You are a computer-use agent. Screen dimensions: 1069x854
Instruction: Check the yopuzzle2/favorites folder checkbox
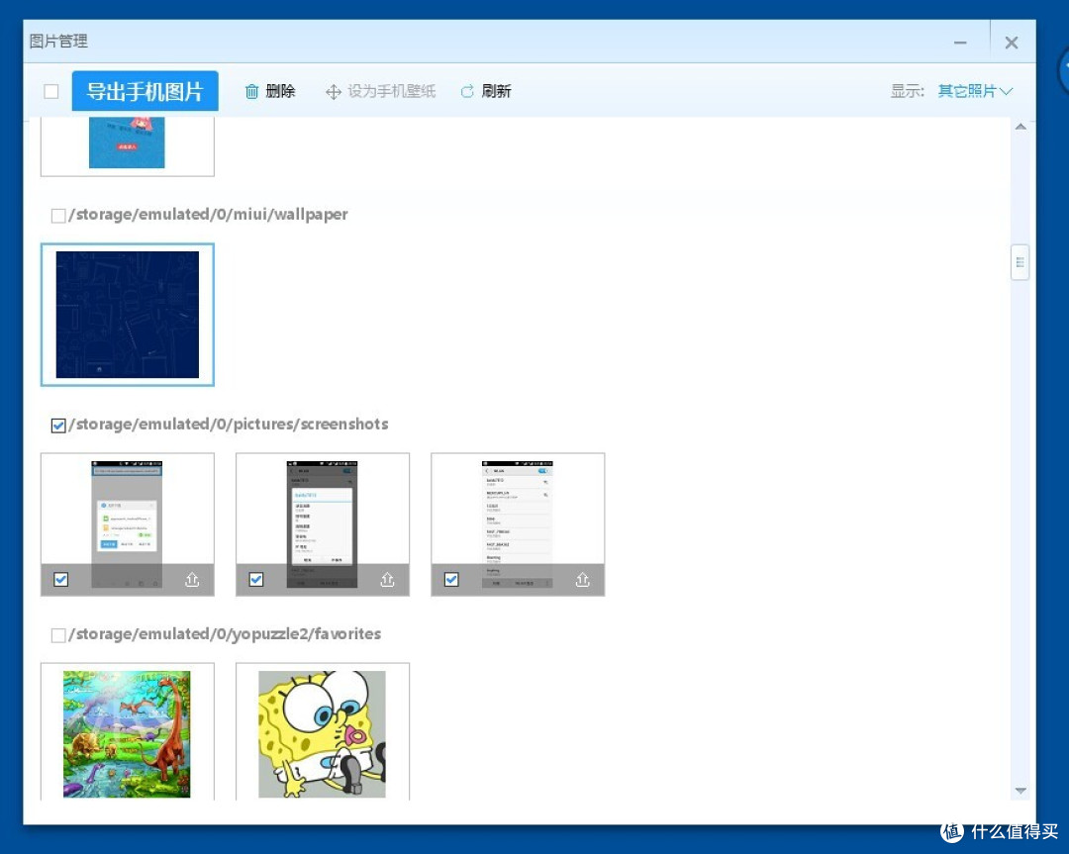pyautogui.click(x=58, y=635)
